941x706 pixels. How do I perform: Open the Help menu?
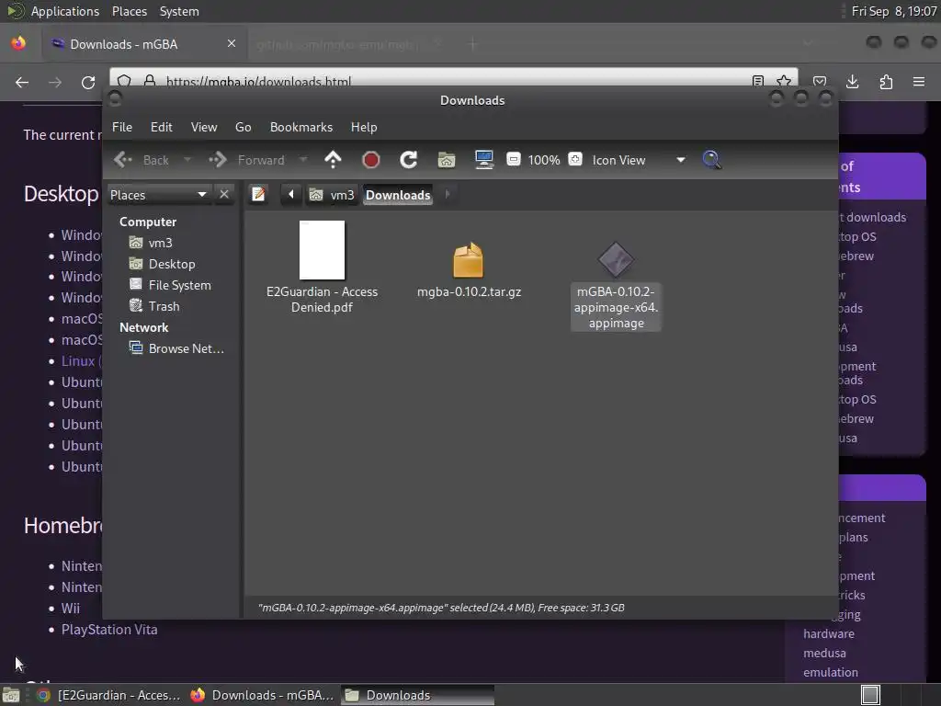click(x=364, y=127)
